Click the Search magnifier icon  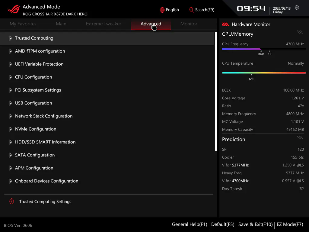[191, 10]
